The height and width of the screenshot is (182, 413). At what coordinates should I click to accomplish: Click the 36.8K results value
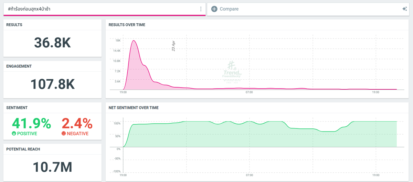coord(52,43)
